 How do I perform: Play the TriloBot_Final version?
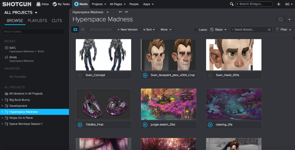[80, 125]
